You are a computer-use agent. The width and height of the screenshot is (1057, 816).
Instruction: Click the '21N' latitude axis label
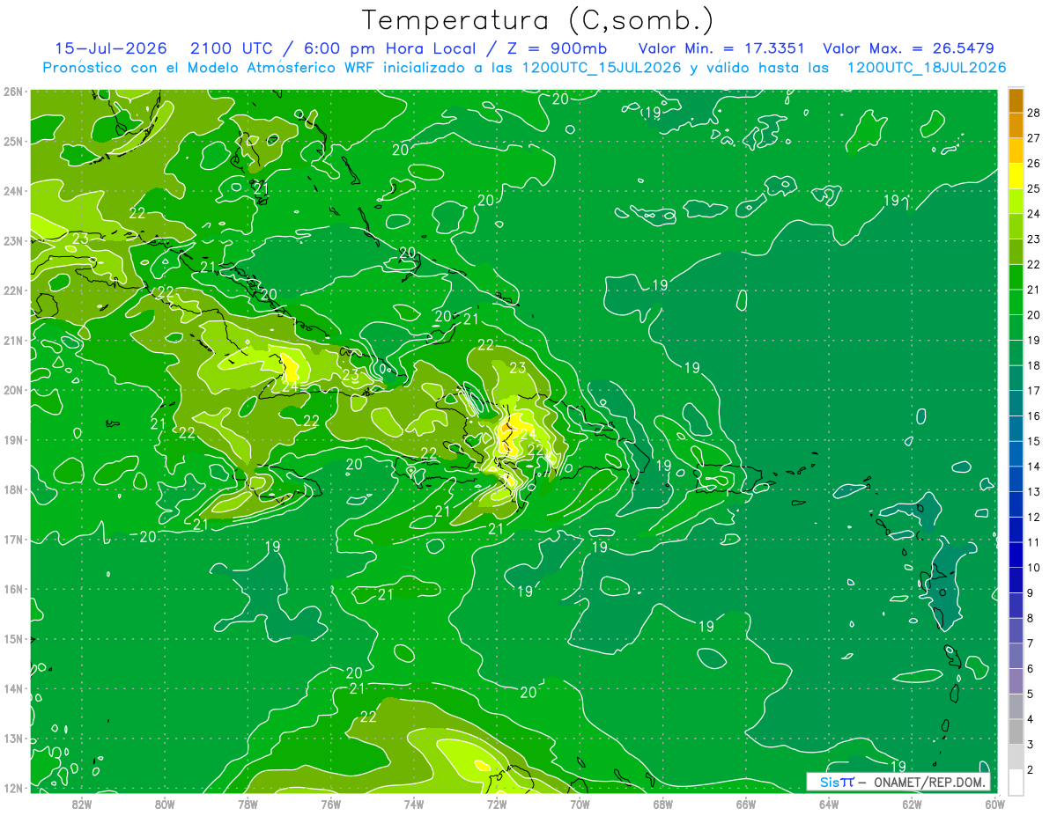coord(13,340)
